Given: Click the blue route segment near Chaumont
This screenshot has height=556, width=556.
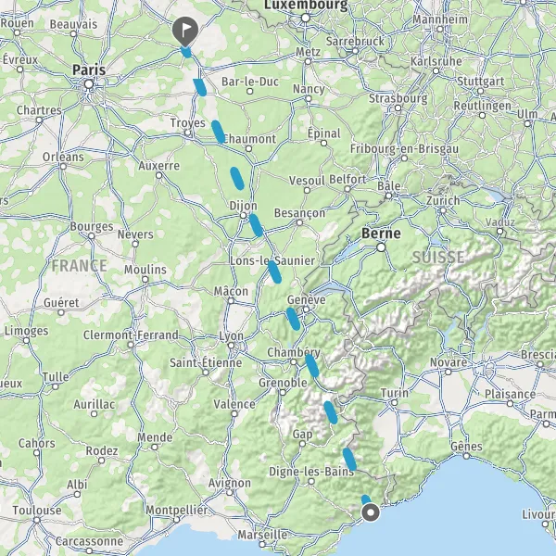Looking at the screenshot, I should click(x=218, y=132).
